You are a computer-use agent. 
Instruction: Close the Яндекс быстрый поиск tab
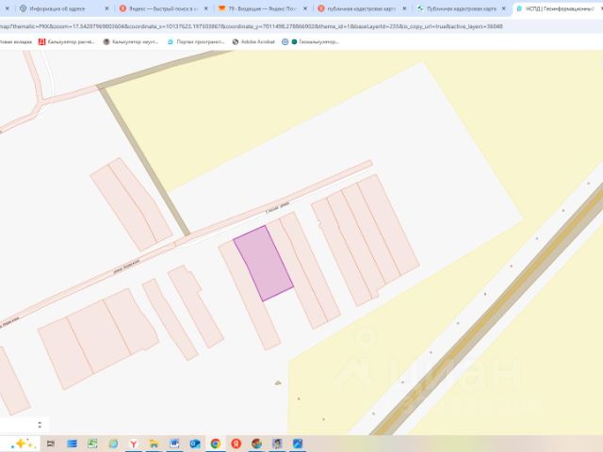coord(206,8)
